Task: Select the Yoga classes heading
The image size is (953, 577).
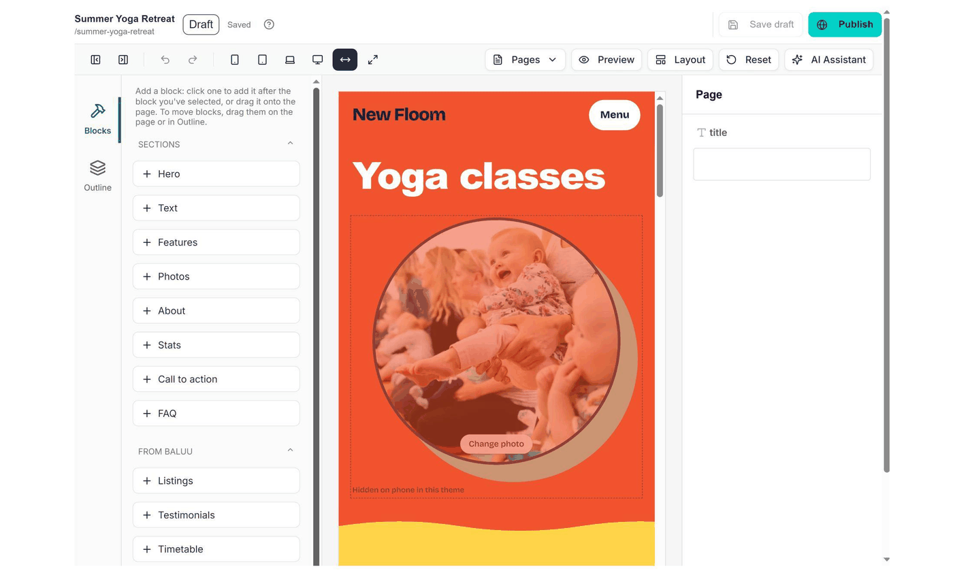Action: pyautogui.click(x=479, y=176)
